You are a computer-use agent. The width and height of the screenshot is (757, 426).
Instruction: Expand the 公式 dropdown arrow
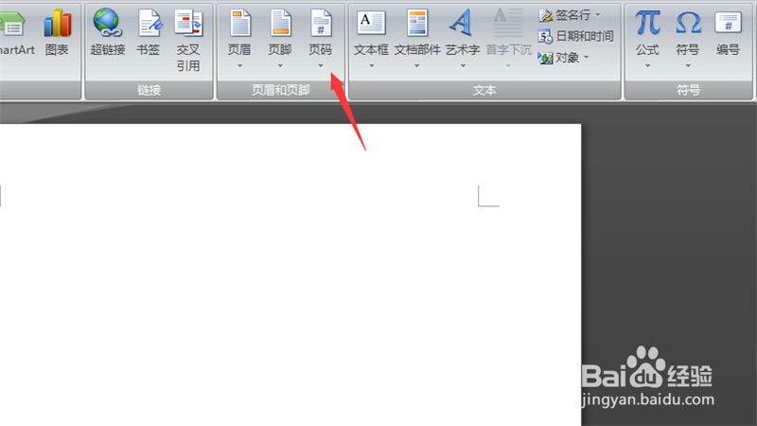[647, 65]
